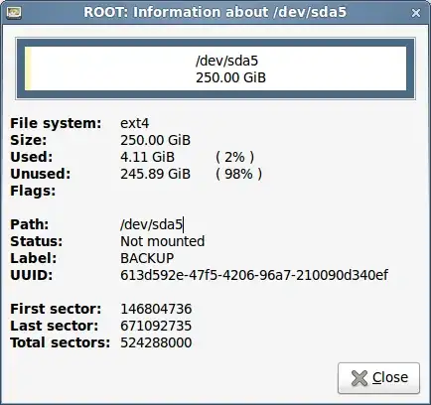Click the /dev/sda5 Path value
Viewport: 431px width, 405px height.
(x=151, y=224)
